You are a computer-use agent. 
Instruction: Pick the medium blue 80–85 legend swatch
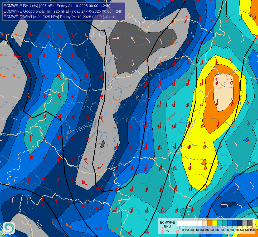point(235,223)
